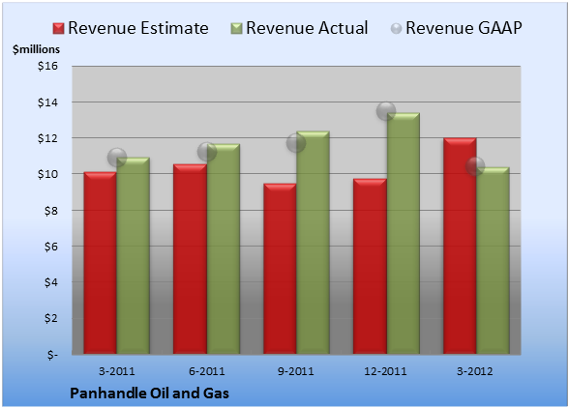Click the $10 axis label

point(47,174)
